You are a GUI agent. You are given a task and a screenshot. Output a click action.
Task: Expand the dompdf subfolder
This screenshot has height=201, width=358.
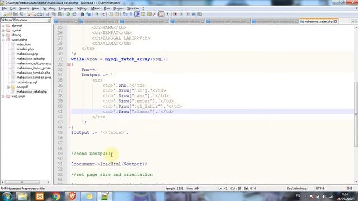pyautogui.click(x=8, y=87)
